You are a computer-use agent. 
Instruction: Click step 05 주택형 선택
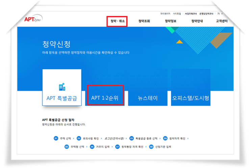coord(74,146)
